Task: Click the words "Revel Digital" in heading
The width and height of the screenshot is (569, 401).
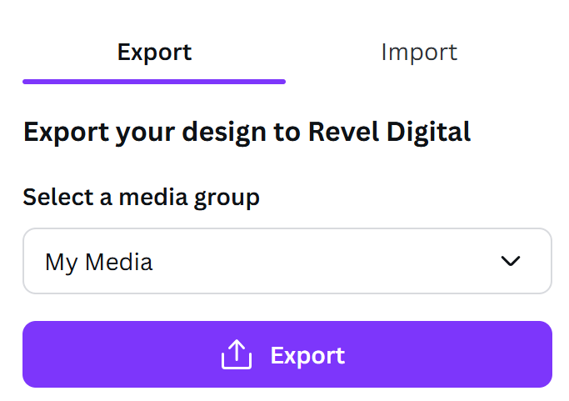Action: (389, 132)
